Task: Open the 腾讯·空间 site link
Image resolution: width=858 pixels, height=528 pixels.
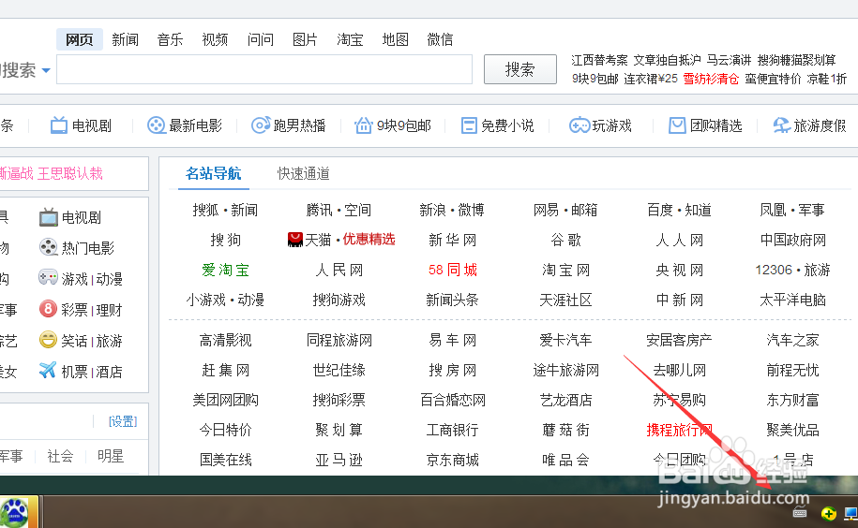Action: (x=339, y=211)
